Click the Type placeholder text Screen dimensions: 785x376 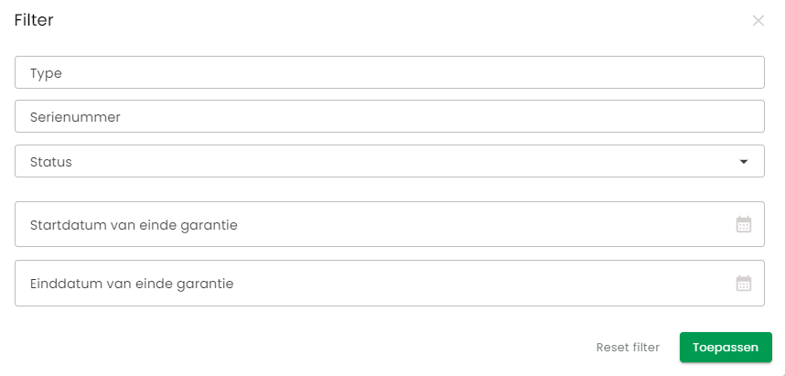(x=46, y=73)
